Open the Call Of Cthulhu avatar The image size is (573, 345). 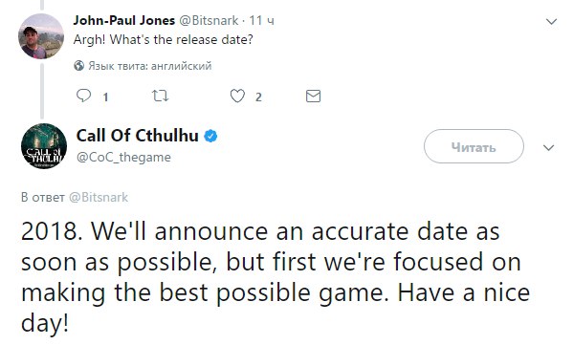point(44,146)
